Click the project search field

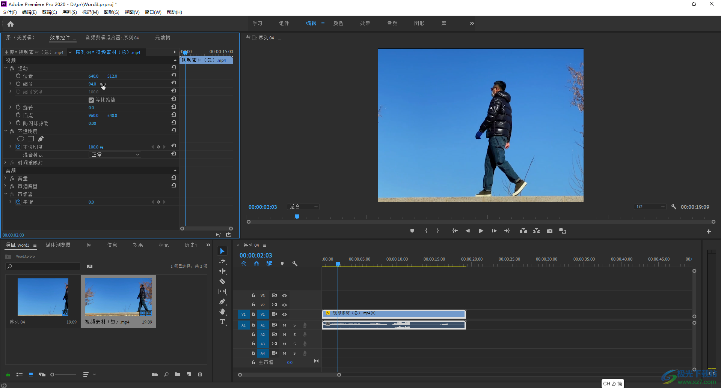pos(43,266)
